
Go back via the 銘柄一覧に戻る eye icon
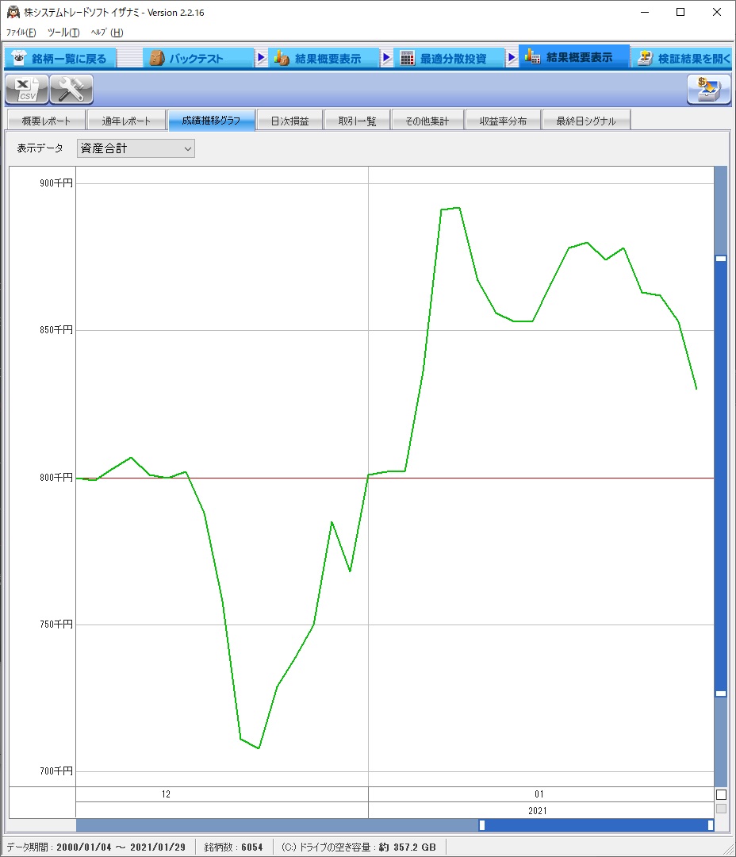[20, 59]
